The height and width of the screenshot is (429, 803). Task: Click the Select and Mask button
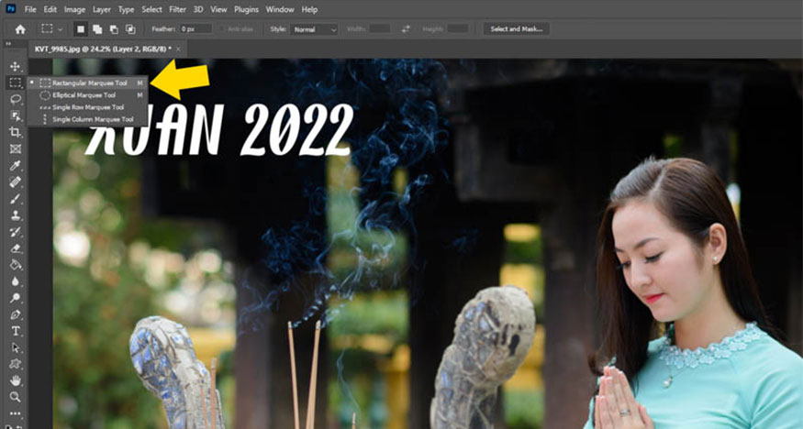click(x=517, y=29)
